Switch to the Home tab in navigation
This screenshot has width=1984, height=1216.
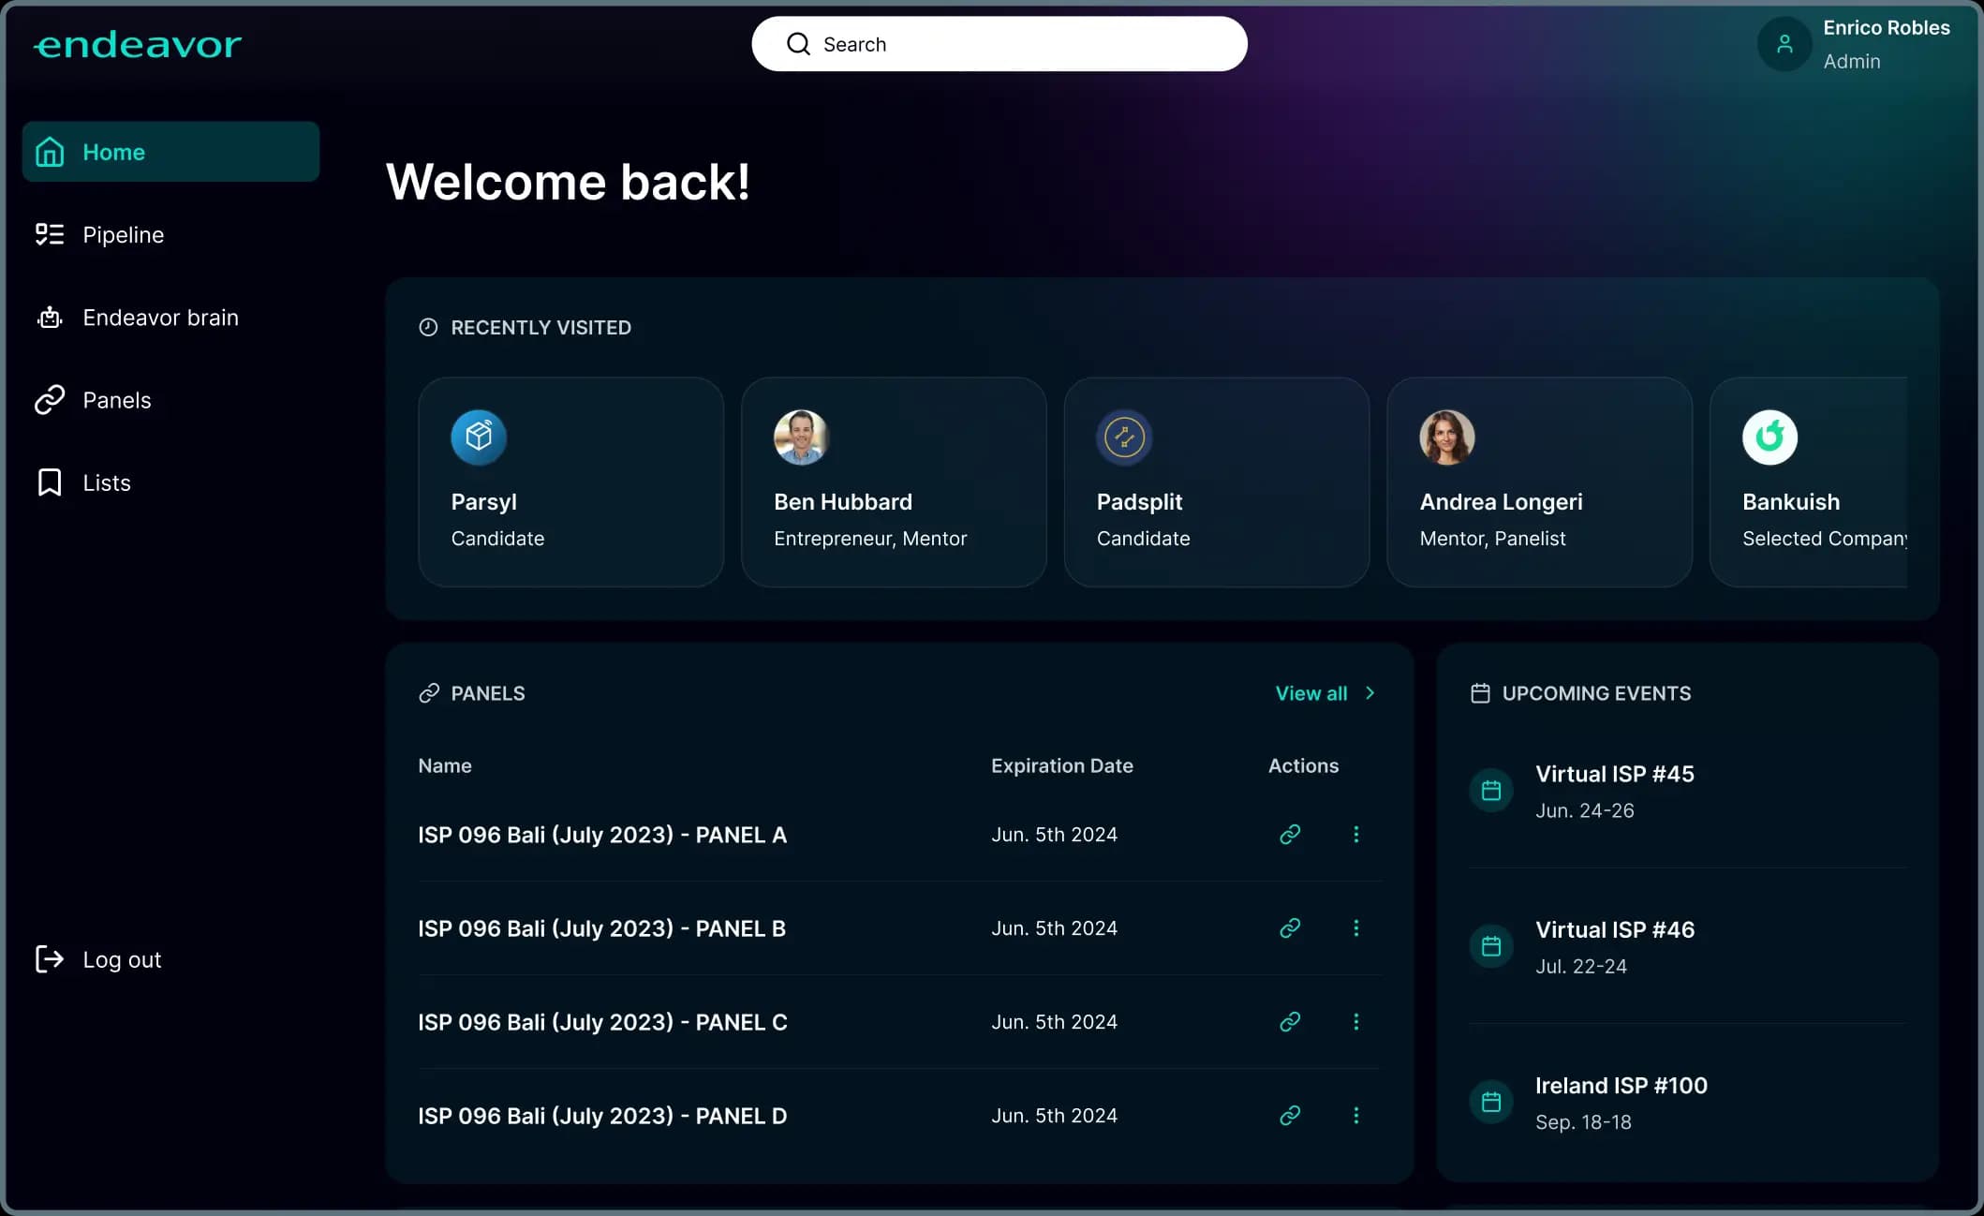click(114, 151)
